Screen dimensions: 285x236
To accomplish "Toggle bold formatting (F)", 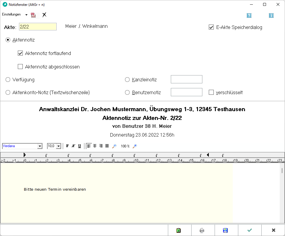I will [67, 146].
